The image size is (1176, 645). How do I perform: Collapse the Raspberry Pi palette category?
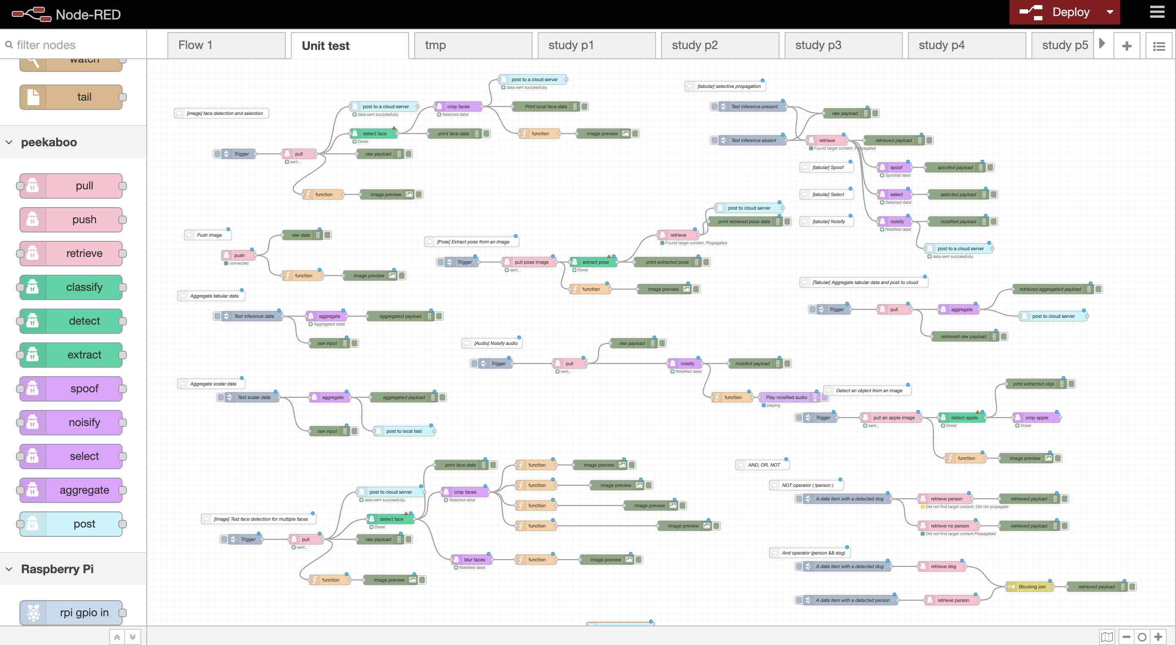(x=9, y=569)
